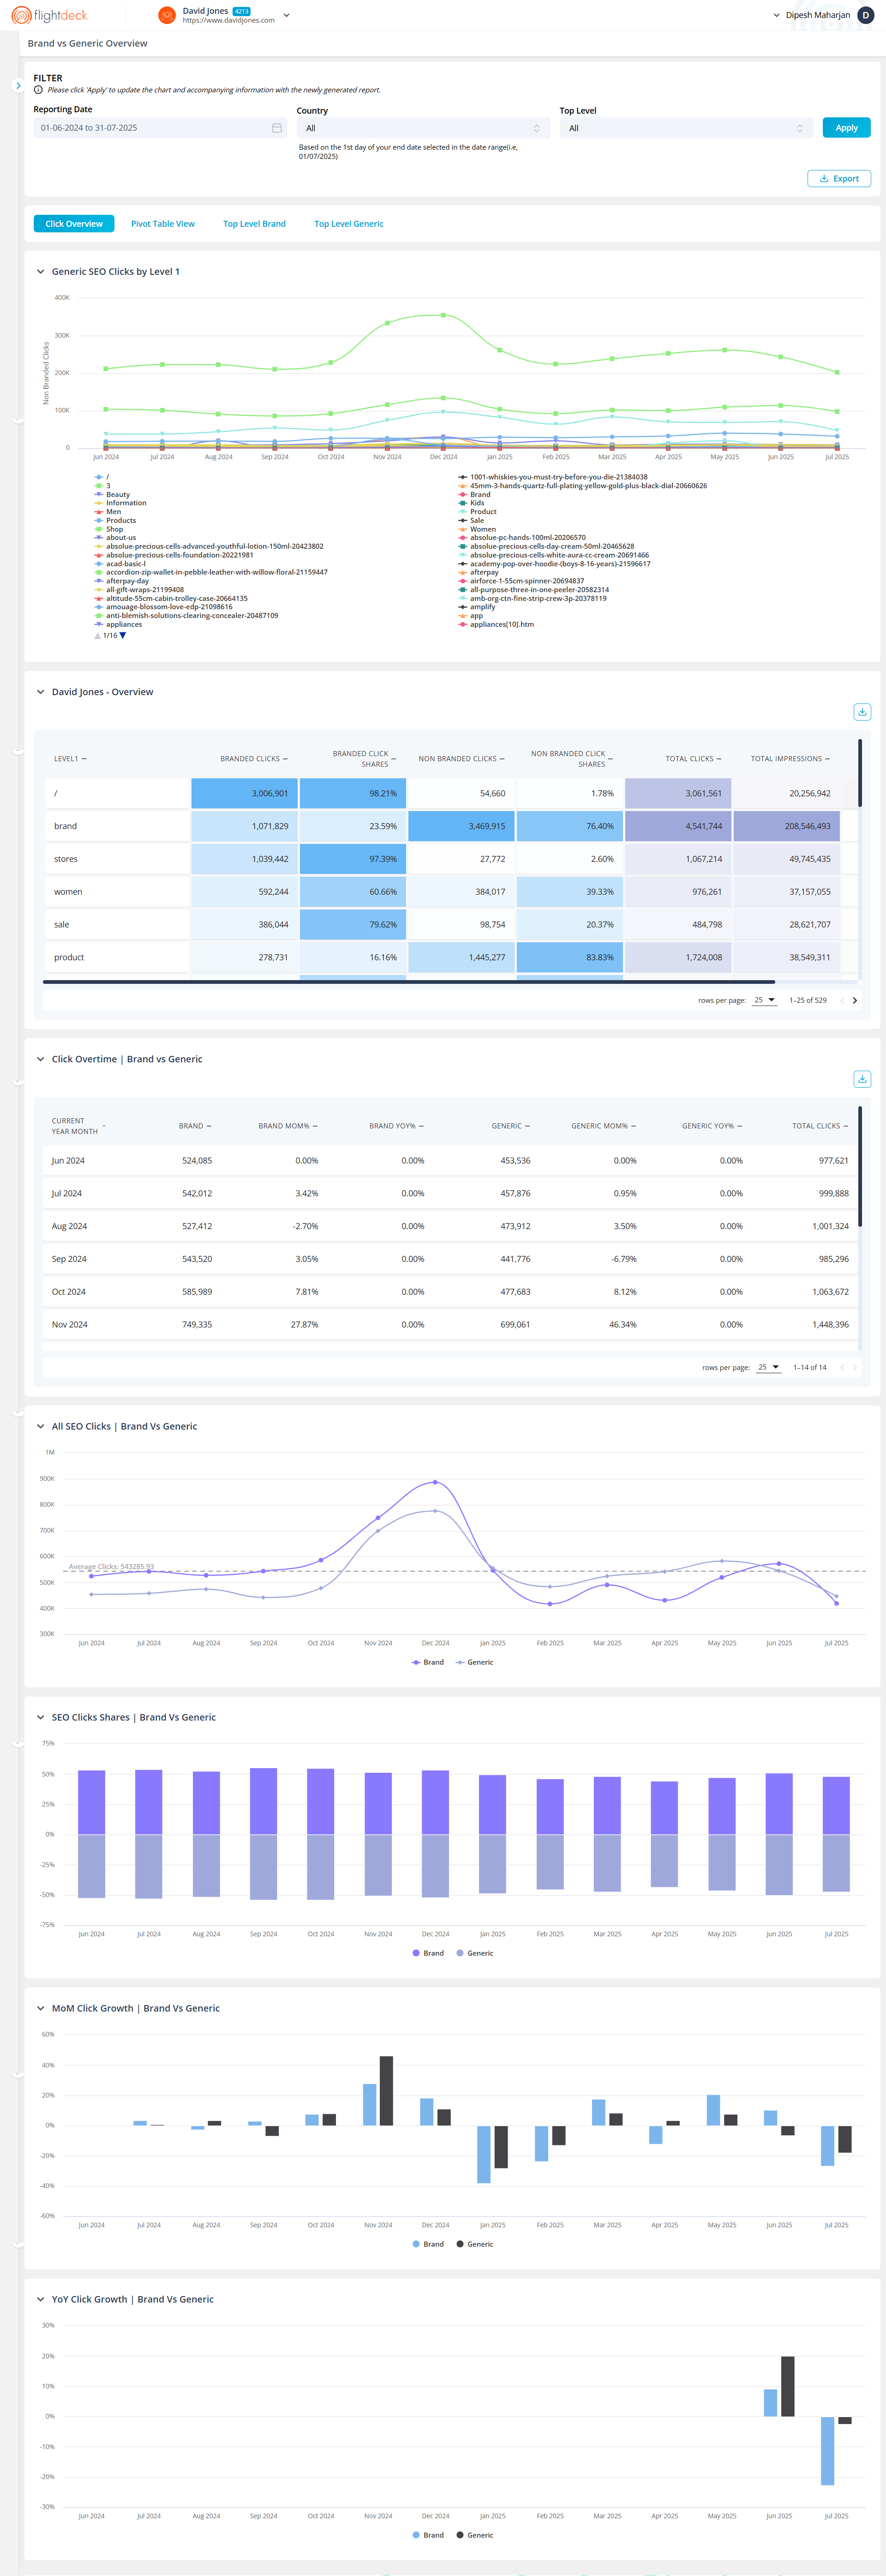Screen dimensions: 886x2576
Task: Collapse the YoY Click Growth section
Action: point(41,2299)
